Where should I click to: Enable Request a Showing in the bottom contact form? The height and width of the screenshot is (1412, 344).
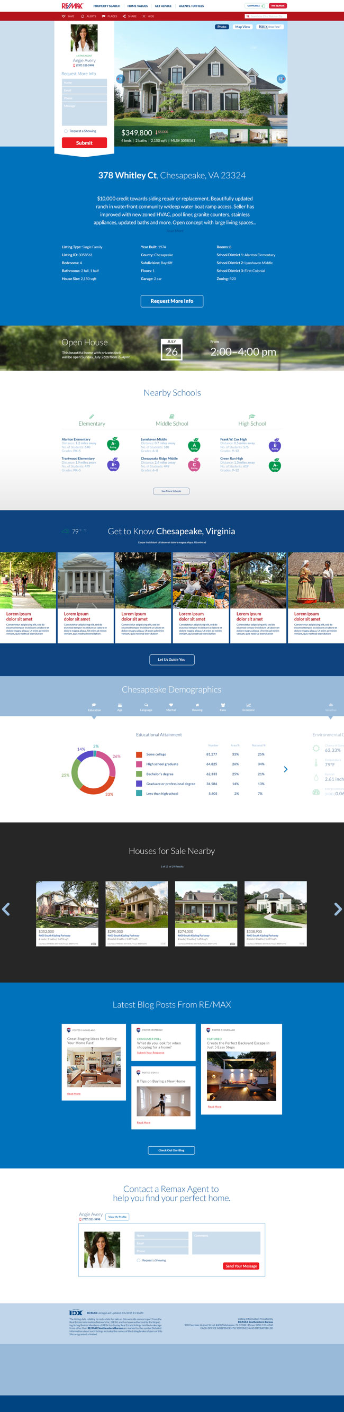139,1260
